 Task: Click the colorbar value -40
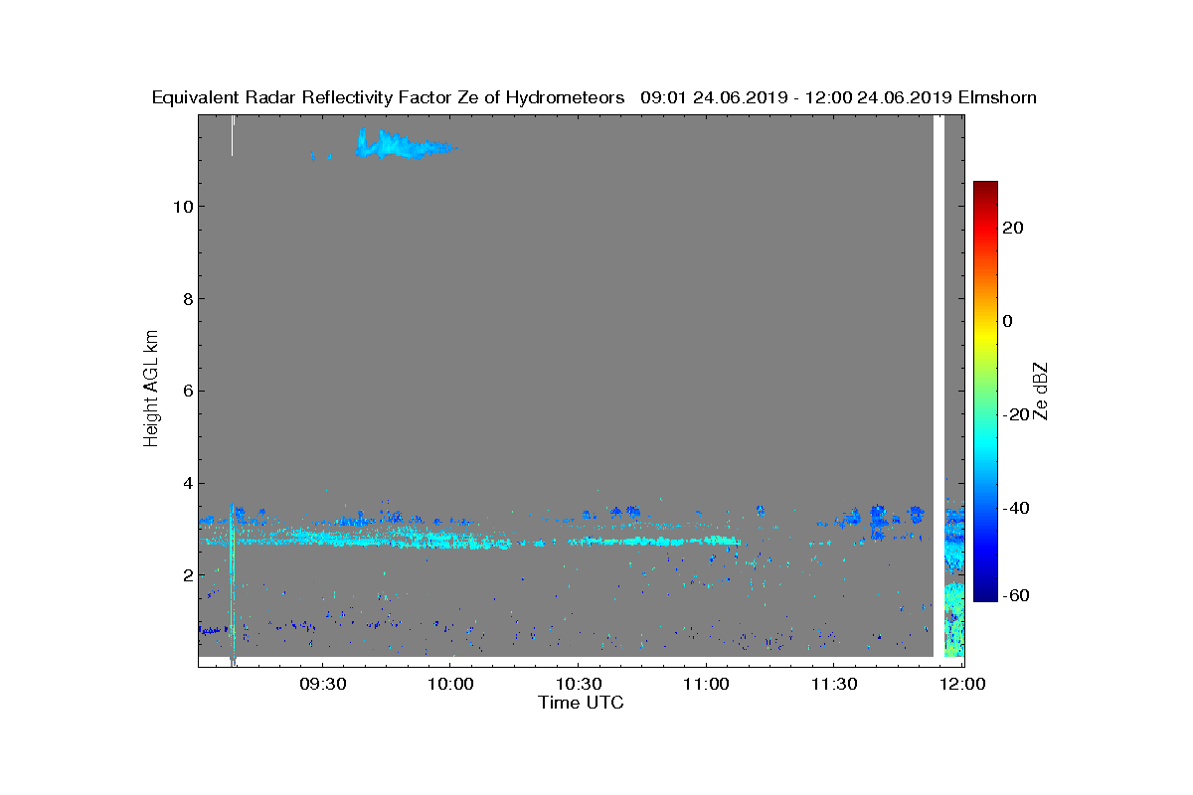1015,508
